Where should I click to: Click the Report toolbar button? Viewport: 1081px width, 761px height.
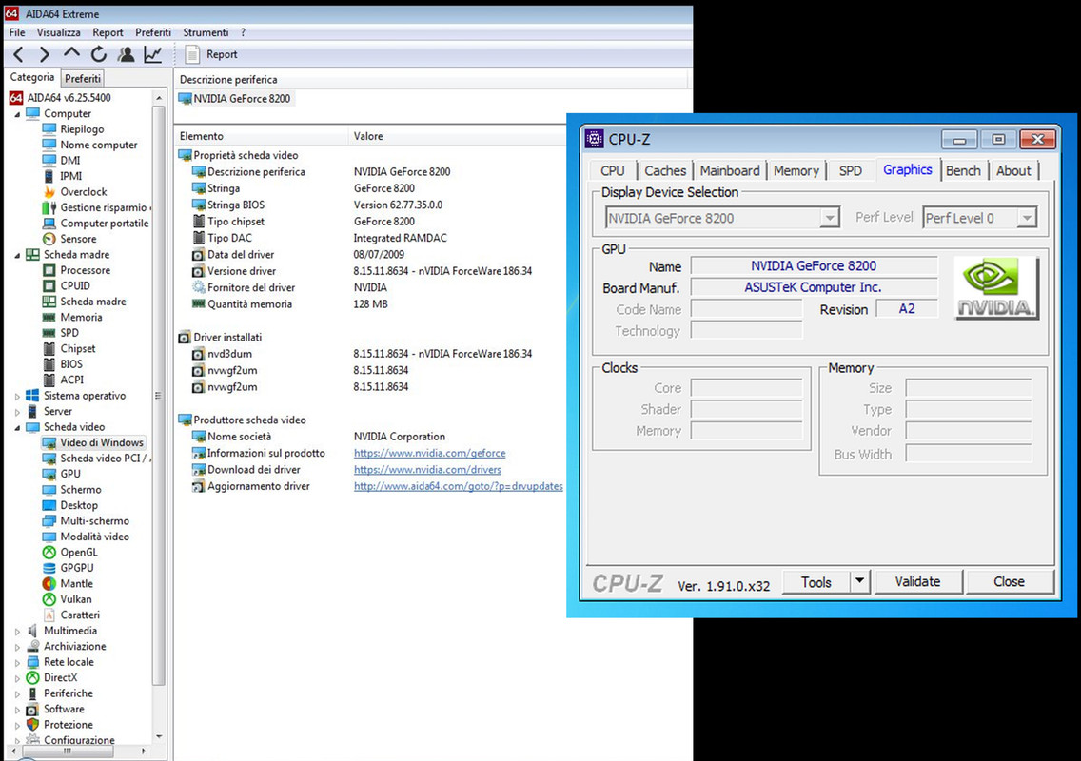pyautogui.click(x=211, y=54)
